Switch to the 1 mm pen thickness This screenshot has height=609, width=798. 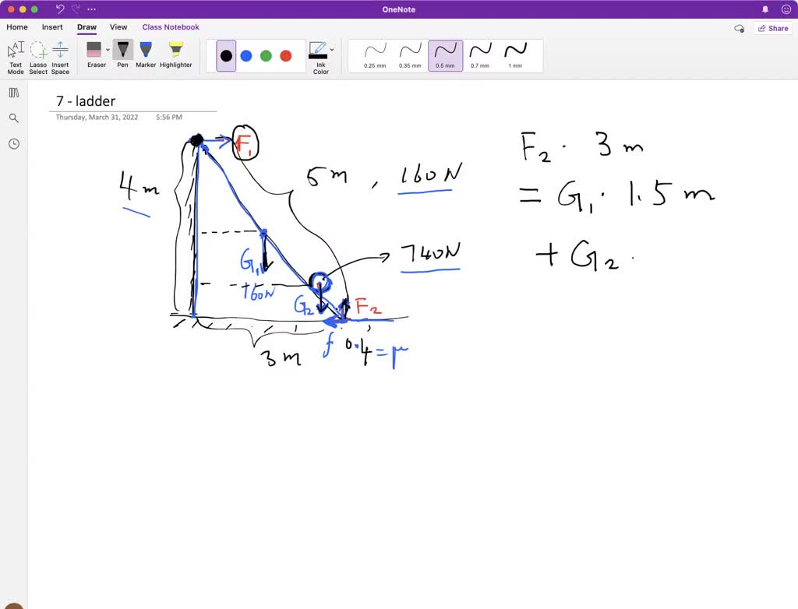(x=515, y=55)
